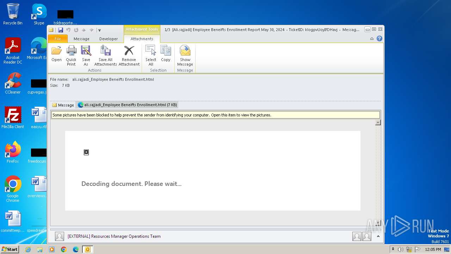The height and width of the screenshot is (254, 451).
Task: Click the sender contact picture in People Pane
Action: click(x=60, y=236)
